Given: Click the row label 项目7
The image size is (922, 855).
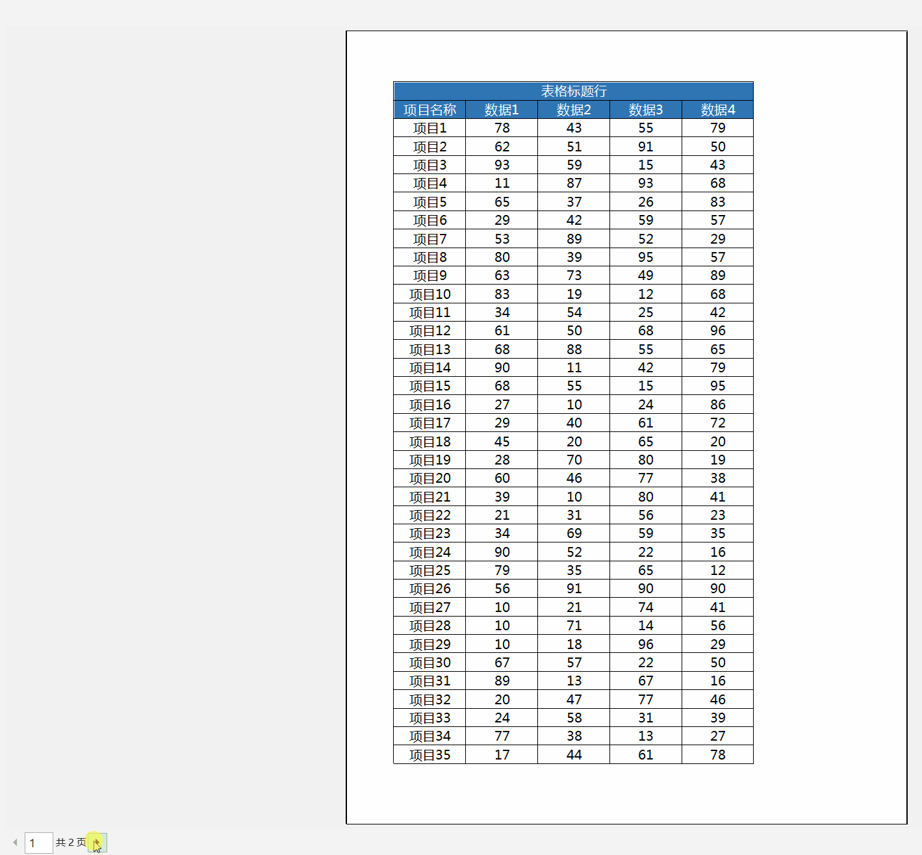Looking at the screenshot, I should pyautogui.click(x=430, y=239).
